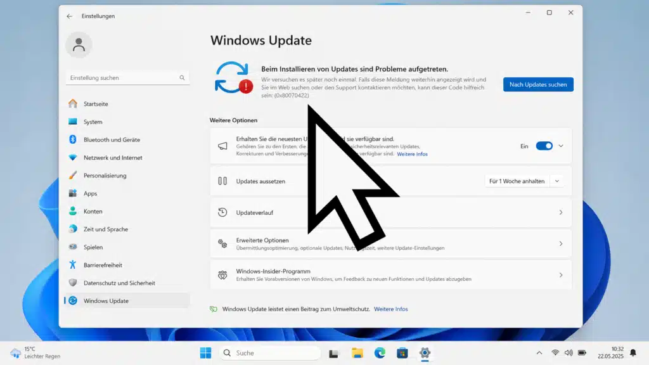Screen dimensions: 649x365
Task: Open Konten settings
Action: tap(127, 211)
